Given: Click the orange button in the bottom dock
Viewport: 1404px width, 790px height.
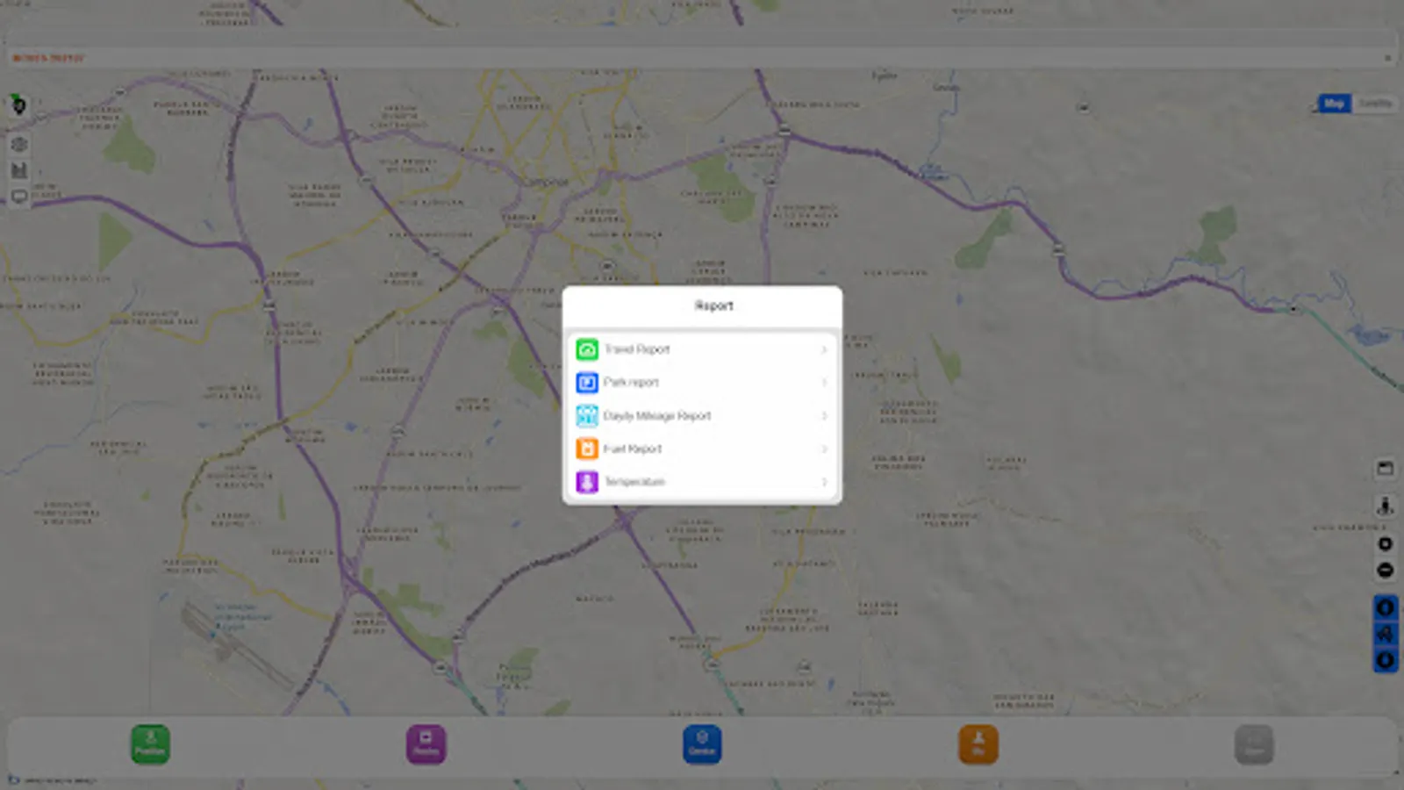Looking at the screenshot, I should pos(978,744).
